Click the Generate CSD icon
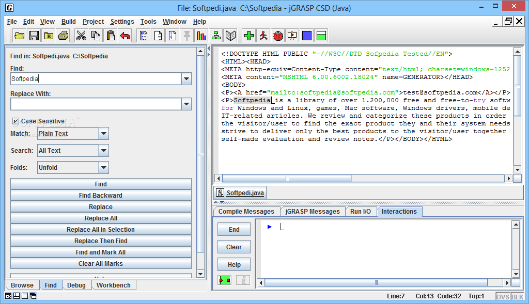Image resolution: width=529 pixels, height=304 pixels. pyautogui.click(x=144, y=36)
